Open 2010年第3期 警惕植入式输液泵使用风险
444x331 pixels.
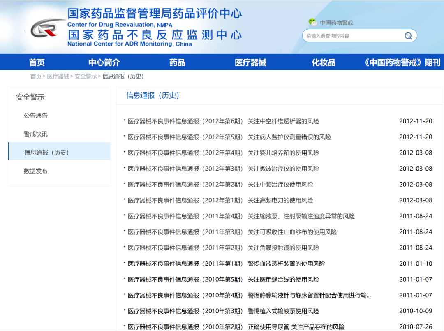[223, 311]
